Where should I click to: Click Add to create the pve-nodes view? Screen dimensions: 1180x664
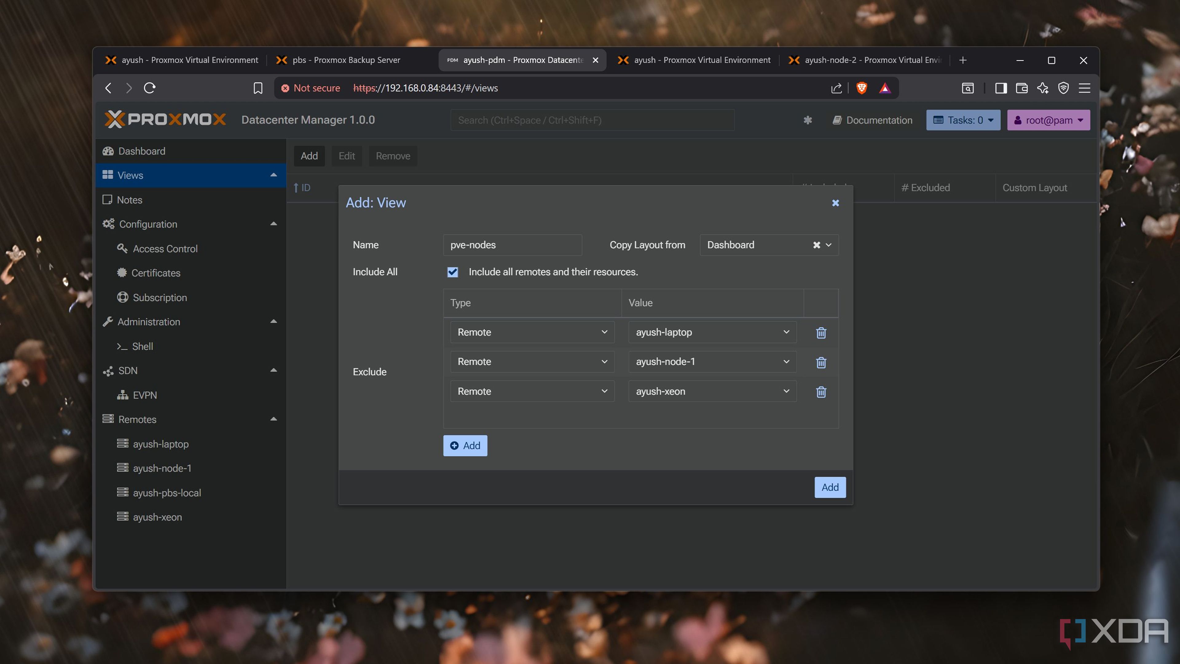pos(830,487)
